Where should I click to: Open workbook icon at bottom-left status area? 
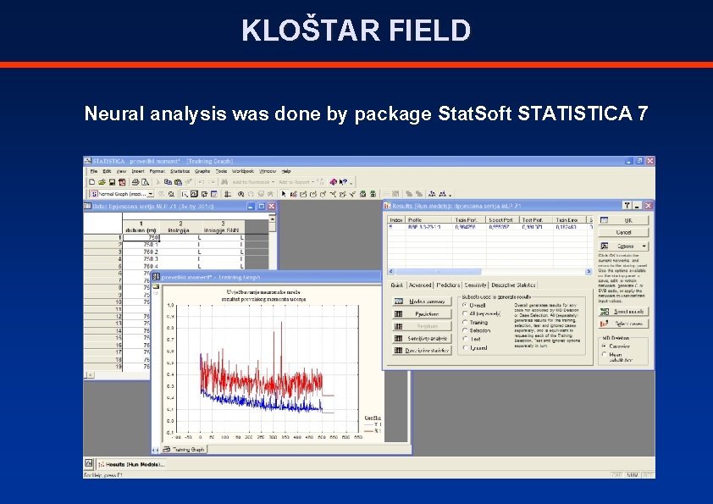89,463
